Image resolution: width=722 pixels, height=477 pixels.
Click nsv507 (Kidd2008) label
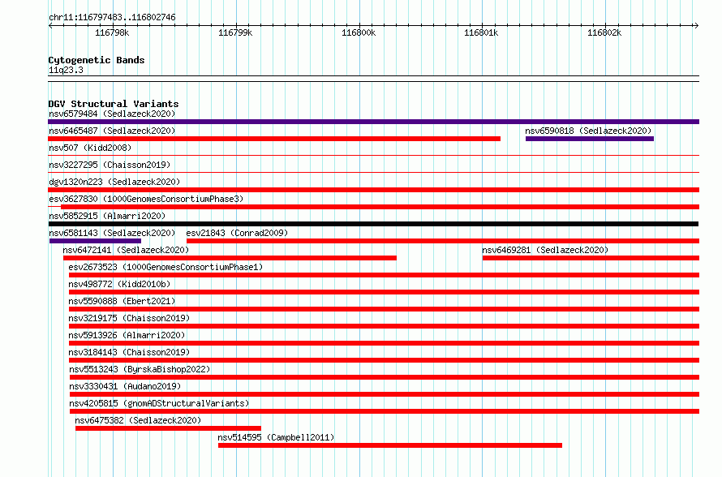(90, 148)
